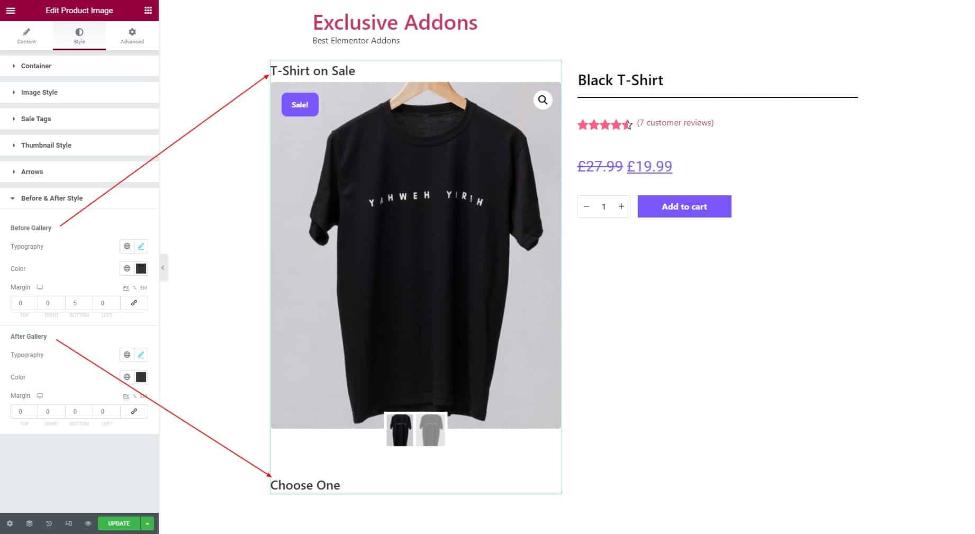Toggle linked values for Before Gallery margin
This screenshot has height=534, width=975.
[134, 303]
